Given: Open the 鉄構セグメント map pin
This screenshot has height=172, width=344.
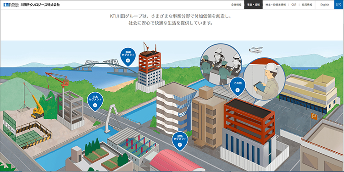Looking at the screenshot, I should (128, 57).
